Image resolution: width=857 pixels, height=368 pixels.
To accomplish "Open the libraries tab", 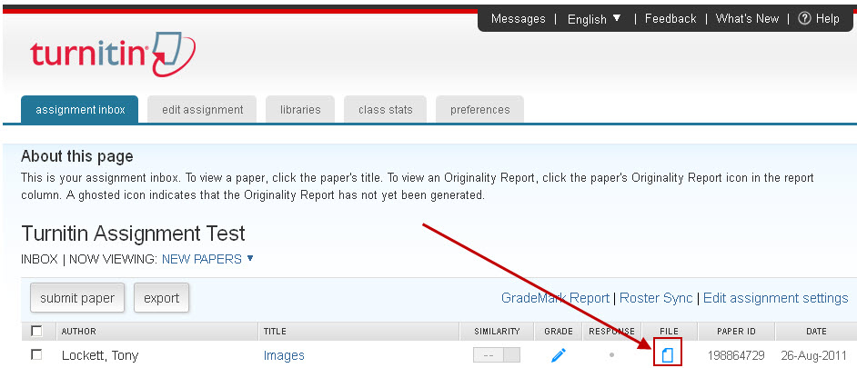I will click(300, 110).
